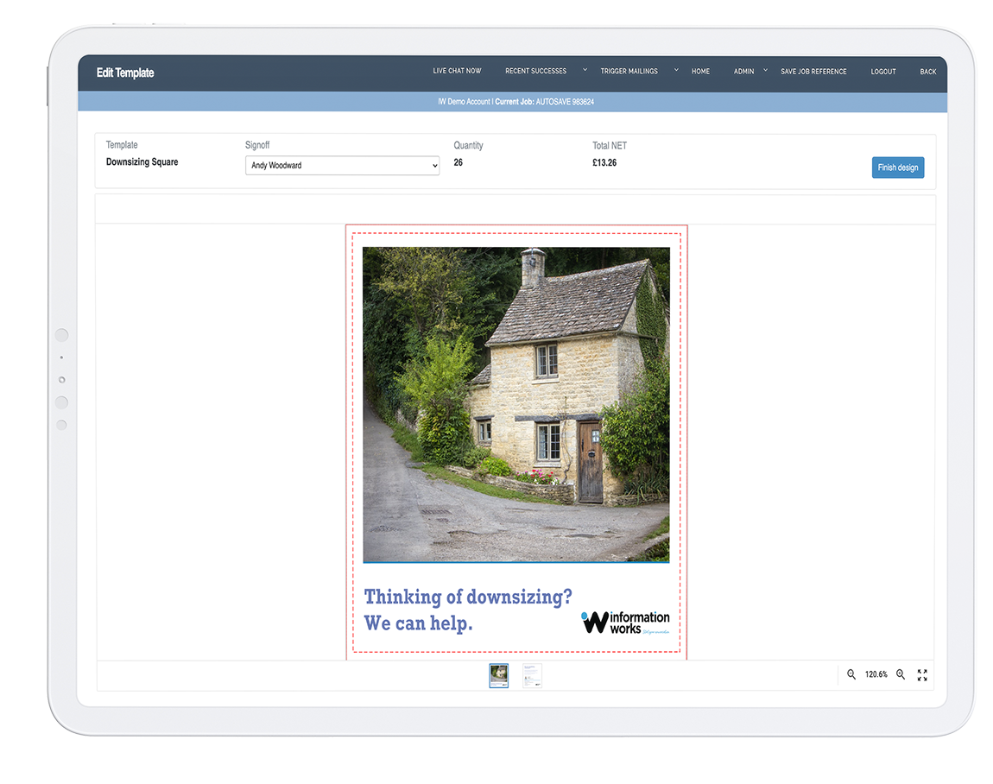The image size is (993, 784).
Task: Open the Signoff dropdown showing Andy Woodward
Action: (x=342, y=165)
